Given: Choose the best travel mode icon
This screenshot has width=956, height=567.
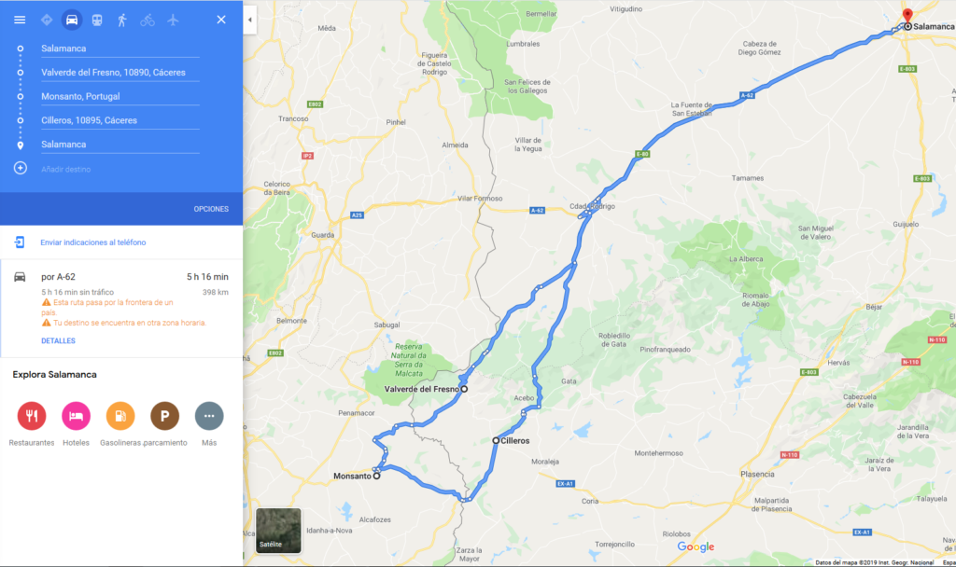Looking at the screenshot, I should point(47,21).
